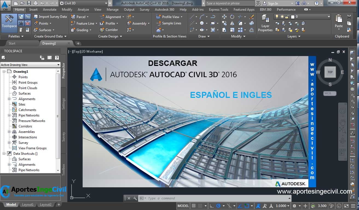Toggle snap mode in status bar
The width and height of the screenshot is (359, 210).
[201, 206]
